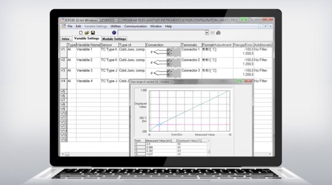Expand the toolbar combo box dropdown arrow
The height and width of the screenshot is (185, 332).
click(x=207, y=33)
